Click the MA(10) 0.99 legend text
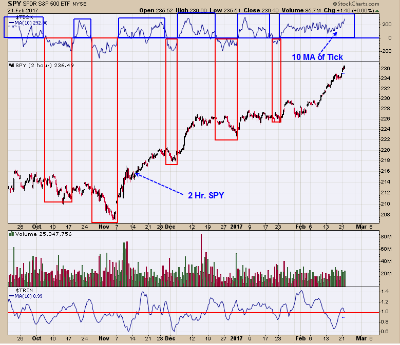400x345 pixels. [28, 296]
